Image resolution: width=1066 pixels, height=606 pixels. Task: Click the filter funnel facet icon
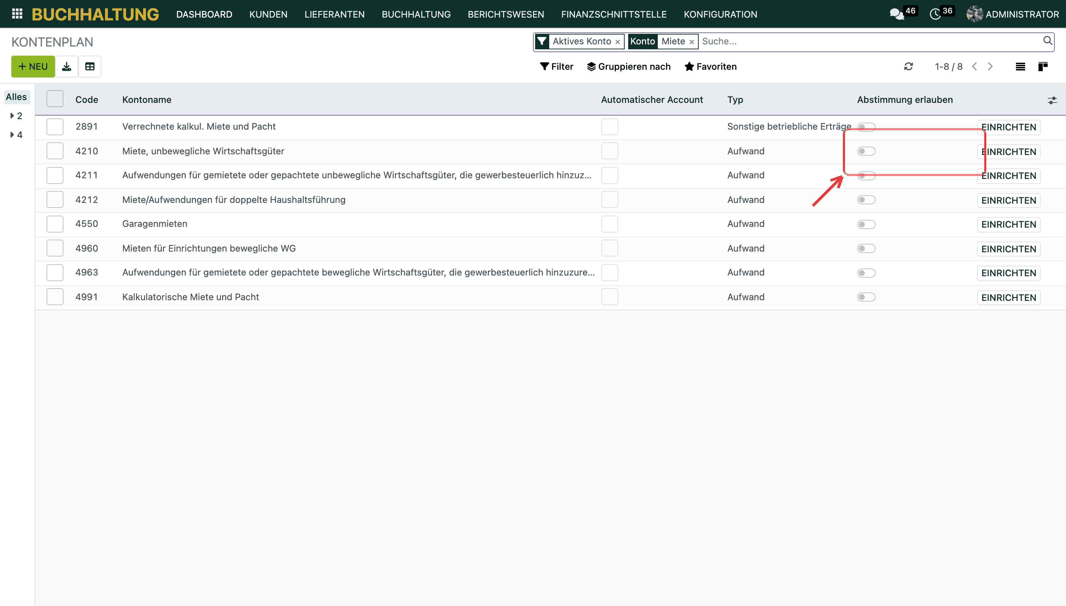[542, 41]
